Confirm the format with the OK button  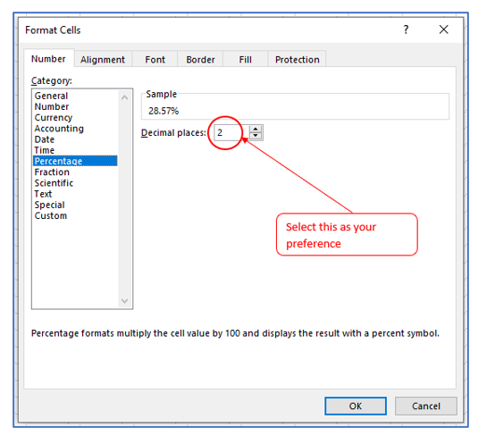356,406
